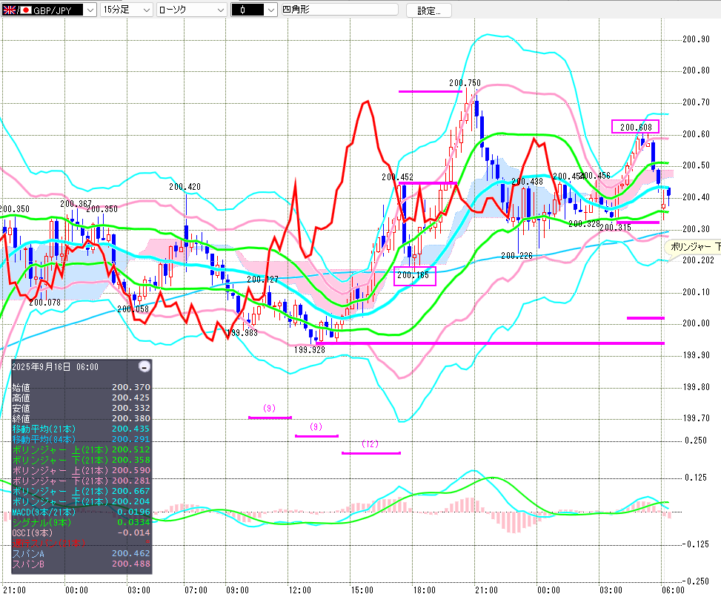Screen dimensions: 721x597
Task: Click the ボリンジャー 上(21本) 200.590 row
Action: click(x=81, y=470)
